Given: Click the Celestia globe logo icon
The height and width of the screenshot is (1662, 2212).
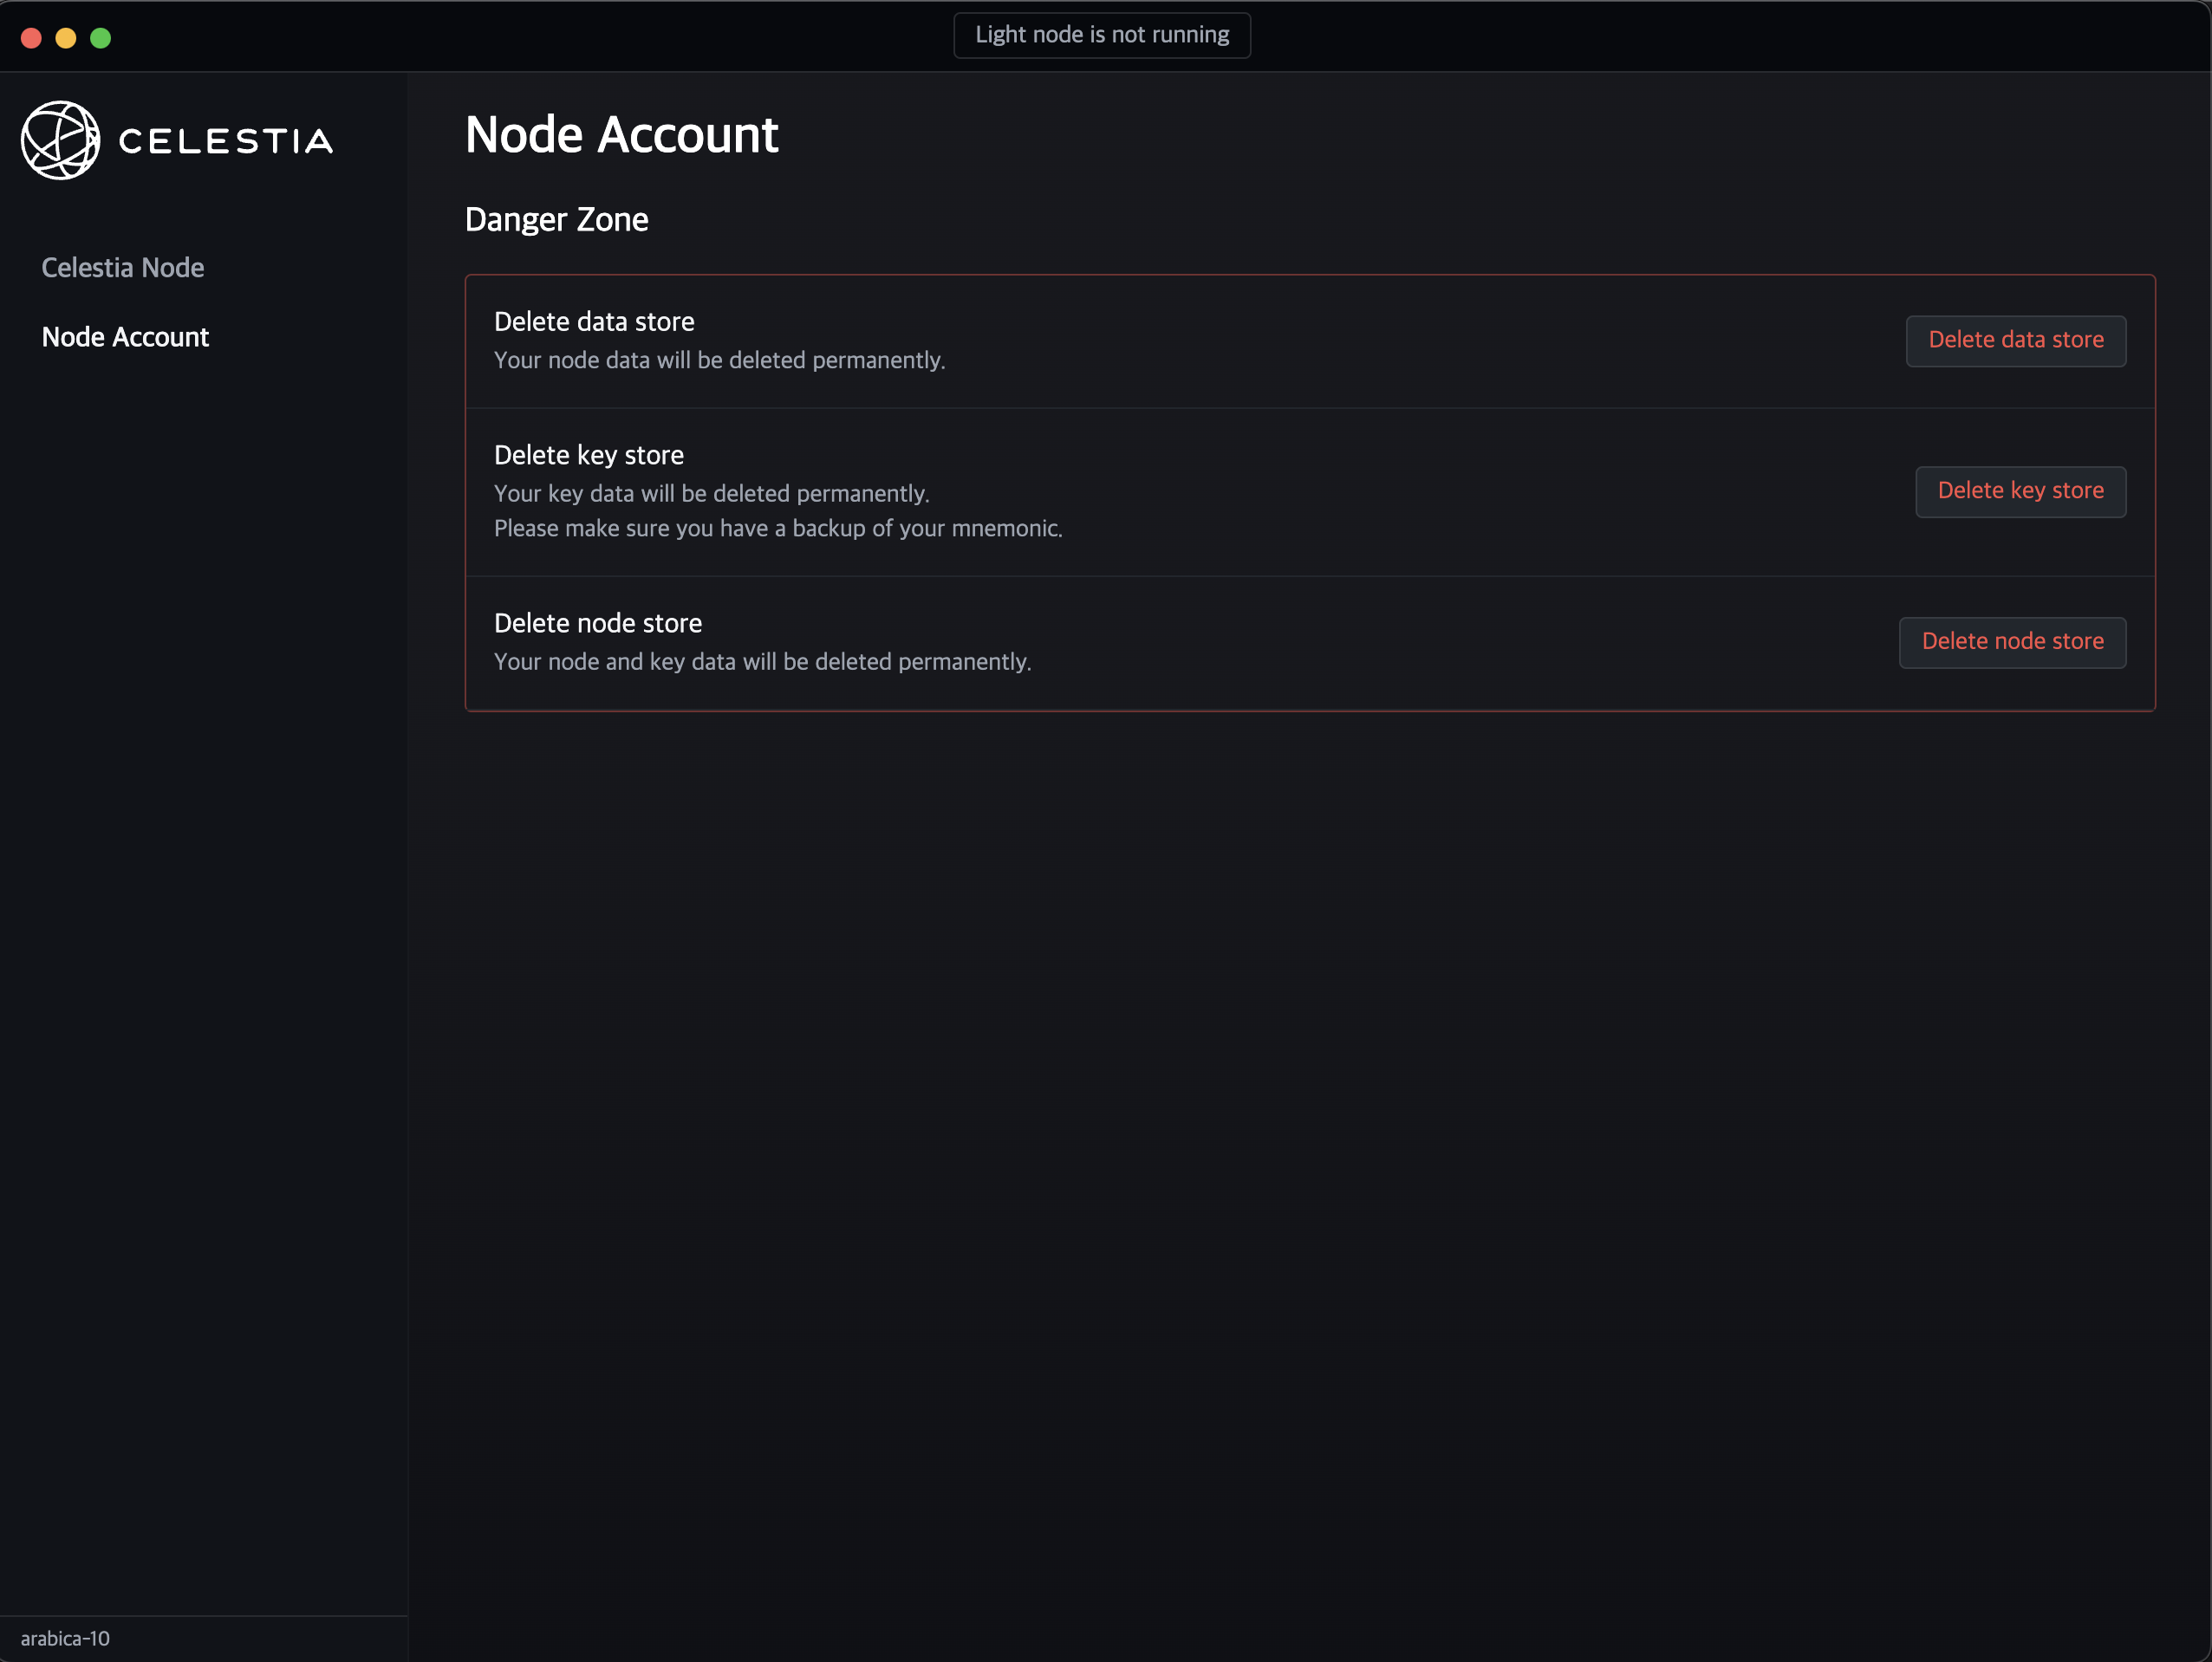Looking at the screenshot, I should click(60, 140).
